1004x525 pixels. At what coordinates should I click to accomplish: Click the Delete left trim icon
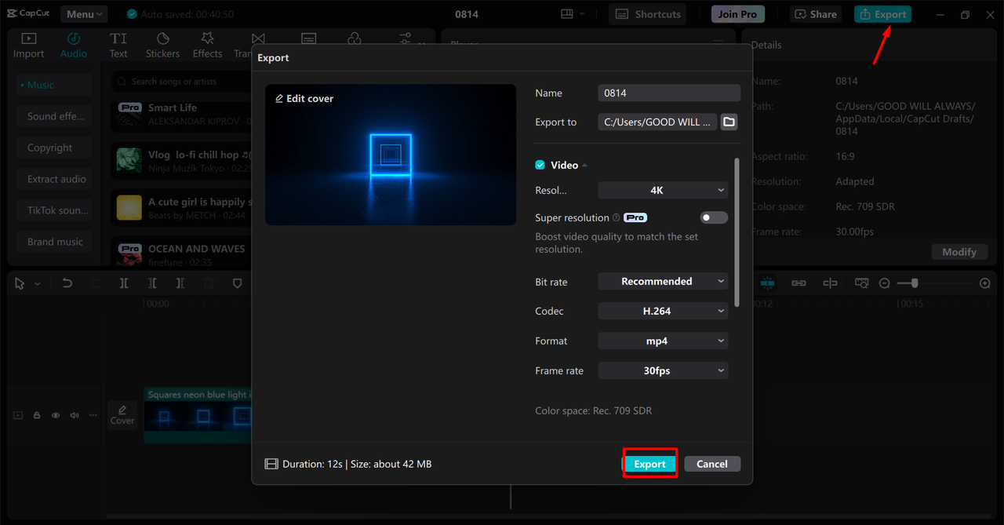152,283
